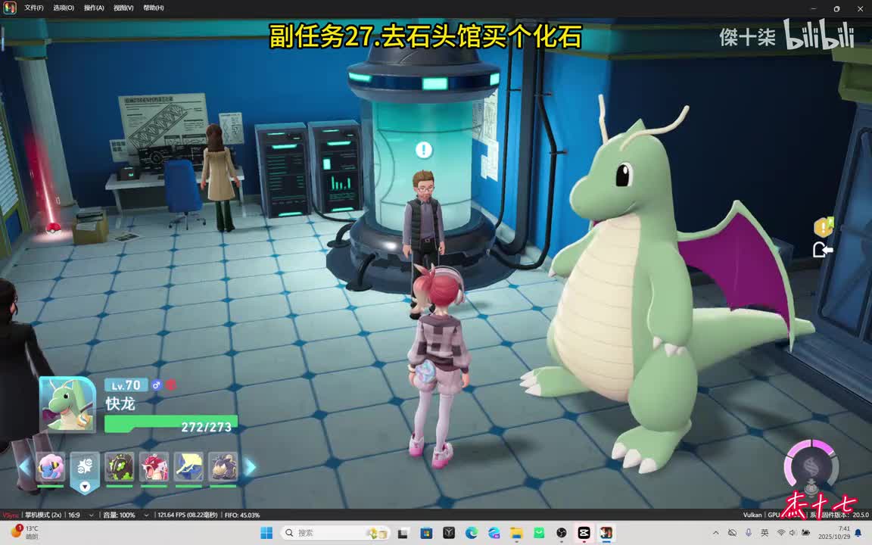Select the blue-yellow Pokémon party slot
The height and width of the screenshot is (545, 872).
coord(188,466)
